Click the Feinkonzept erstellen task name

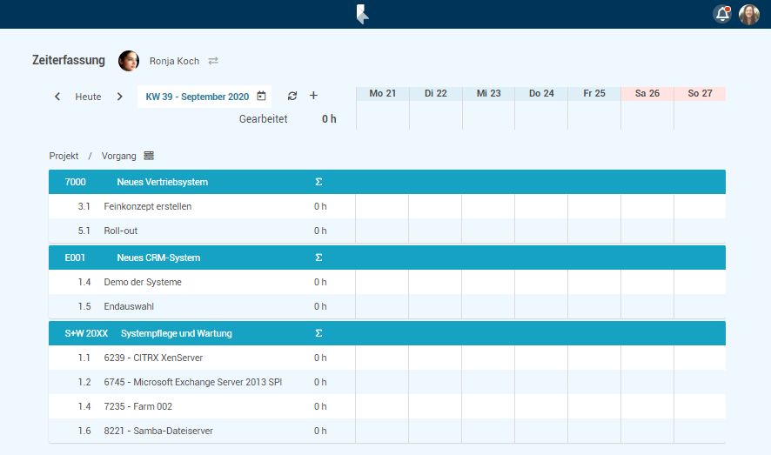[x=147, y=206]
